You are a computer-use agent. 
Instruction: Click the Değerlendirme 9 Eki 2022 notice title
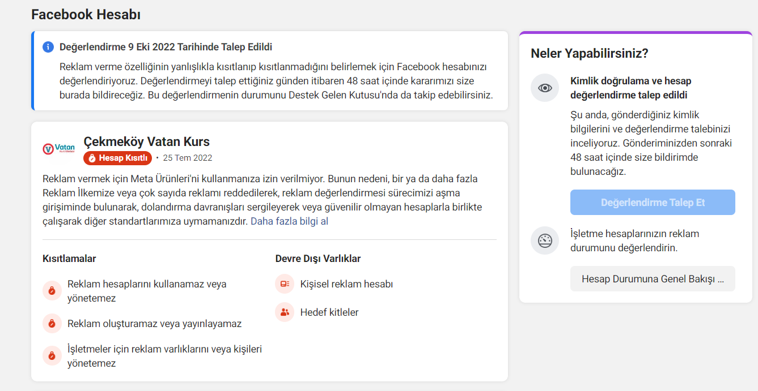point(166,47)
